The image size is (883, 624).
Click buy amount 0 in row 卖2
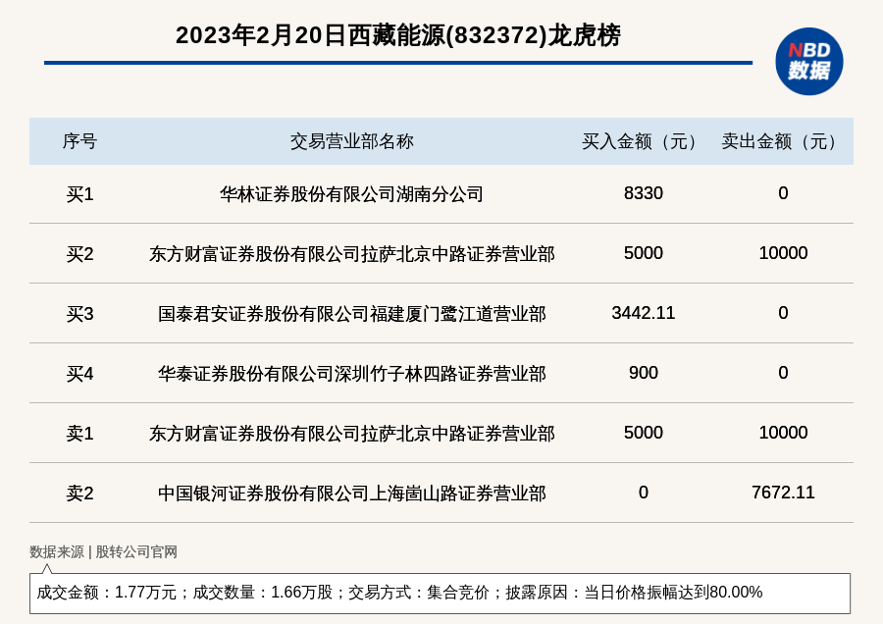pos(643,493)
